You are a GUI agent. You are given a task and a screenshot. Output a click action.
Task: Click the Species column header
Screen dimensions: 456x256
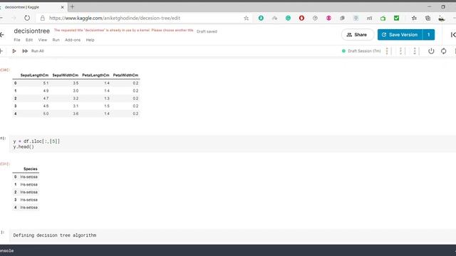tap(31, 169)
